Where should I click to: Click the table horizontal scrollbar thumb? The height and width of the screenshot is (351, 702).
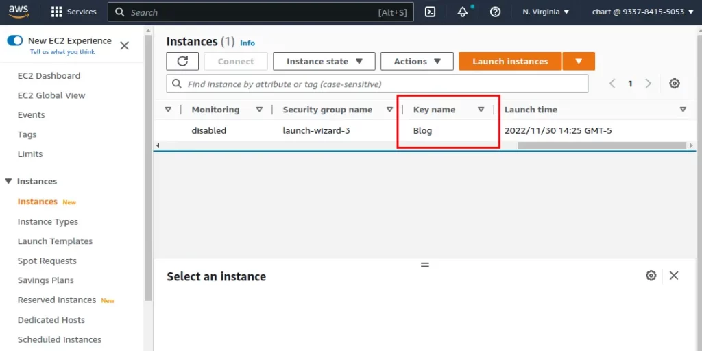point(602,145)
